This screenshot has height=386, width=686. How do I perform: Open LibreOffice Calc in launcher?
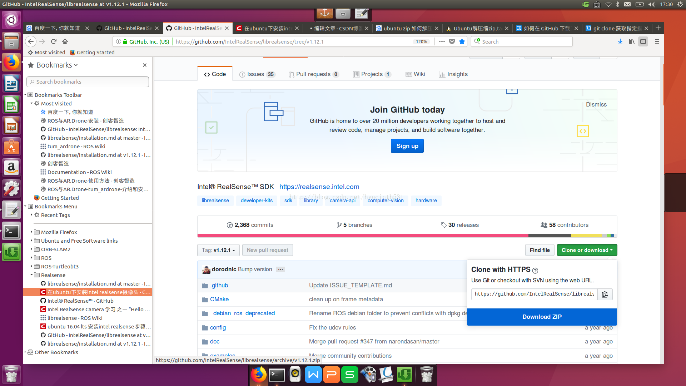click(11, 105)
